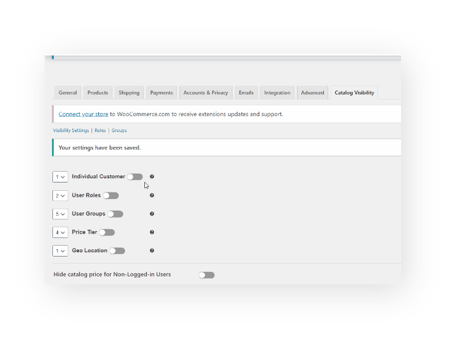Open priority dropdown for Price Tier
Viewport: 456px width, 351px height.
pyautogui.click(x=60, y=232)
